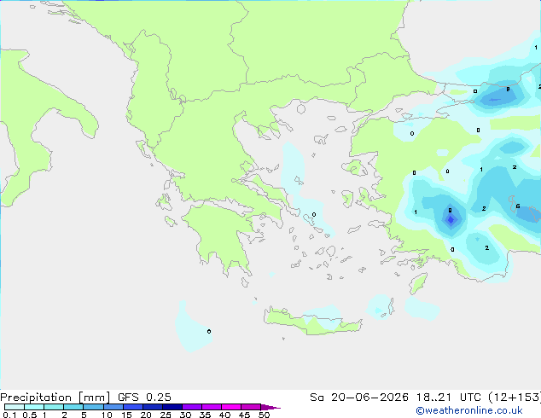Viewport: 541px width, 418px height.
Task: Click the 'GFS 0.25' model label
Action: (144, 398)
